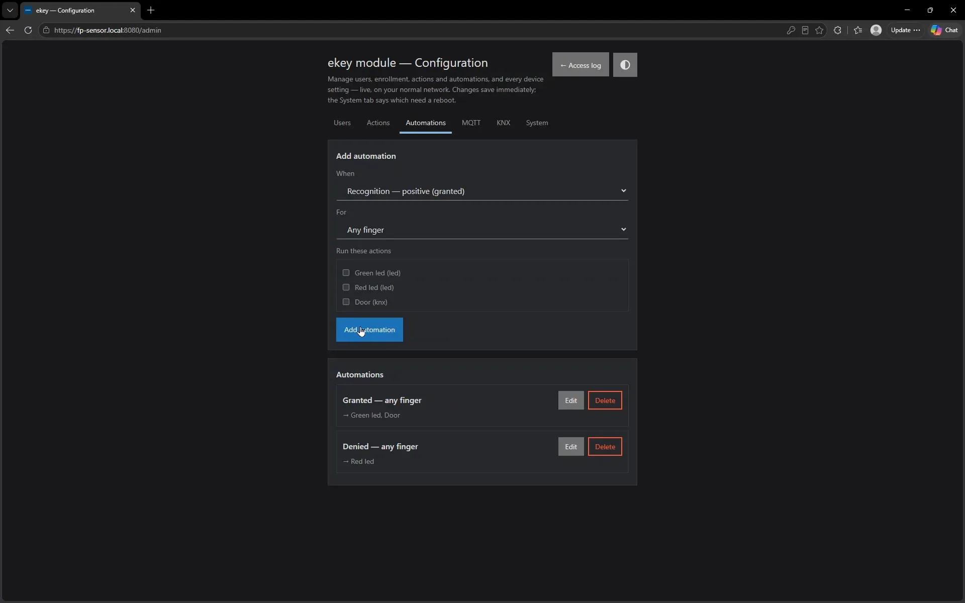
Task: Delete the Denied — any finger automation
Action: tap(605, 447)
